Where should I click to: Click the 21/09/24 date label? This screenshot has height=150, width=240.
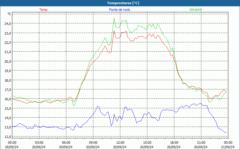[x=228, y=147]
